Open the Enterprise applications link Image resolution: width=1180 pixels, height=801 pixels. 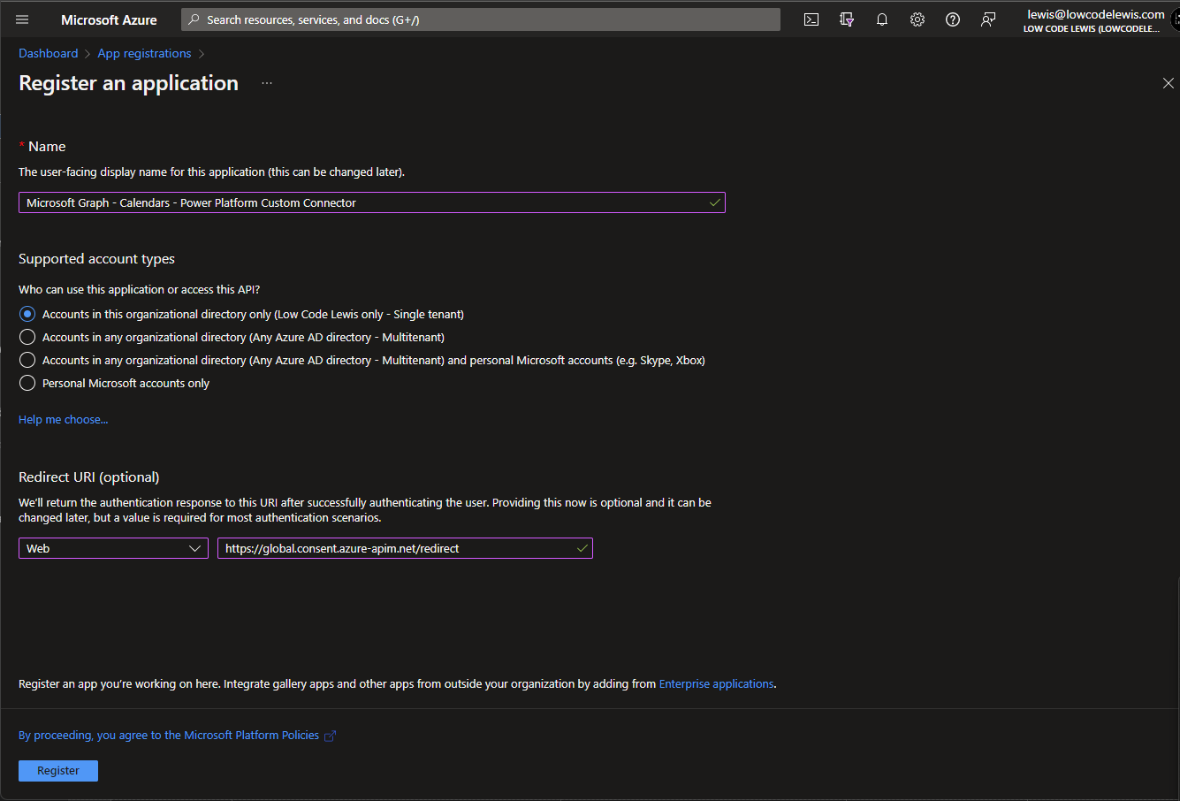coord(716,683)
